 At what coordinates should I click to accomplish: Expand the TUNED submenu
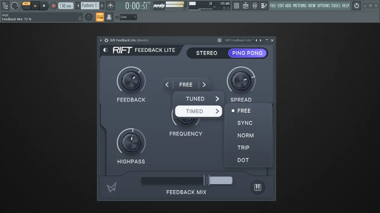(198, 99)
